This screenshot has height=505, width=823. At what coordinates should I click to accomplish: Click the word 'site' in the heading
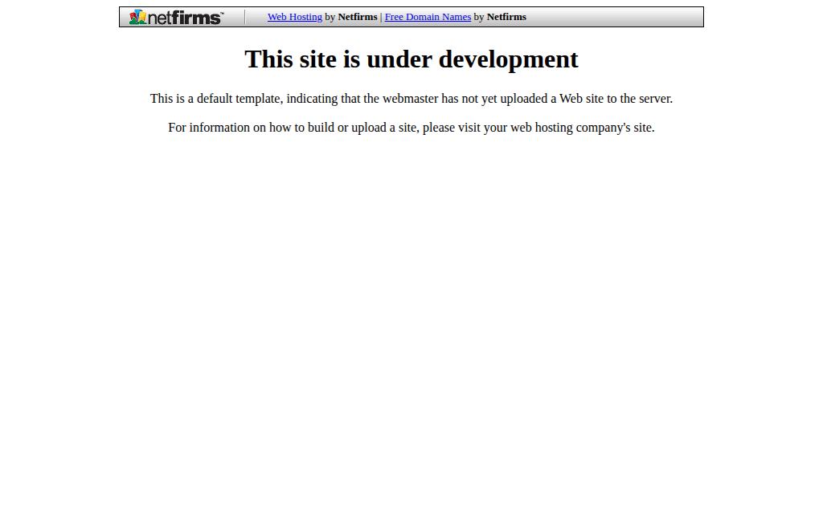coord(318,59)
